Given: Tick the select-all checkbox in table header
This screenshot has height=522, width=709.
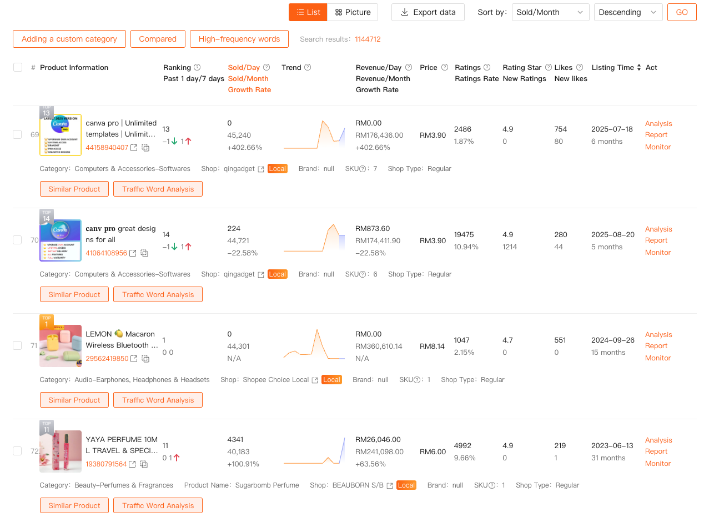Looking at the screenshot, I should click(18, 67).
